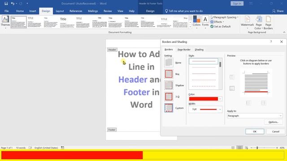
Task: Click the Set as Default check icon
Action: pos(212,26)
